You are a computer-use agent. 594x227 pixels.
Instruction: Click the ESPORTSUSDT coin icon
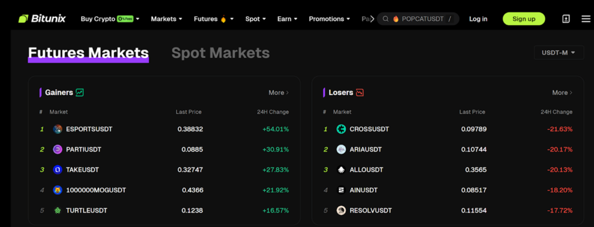[x=57, y=129]
